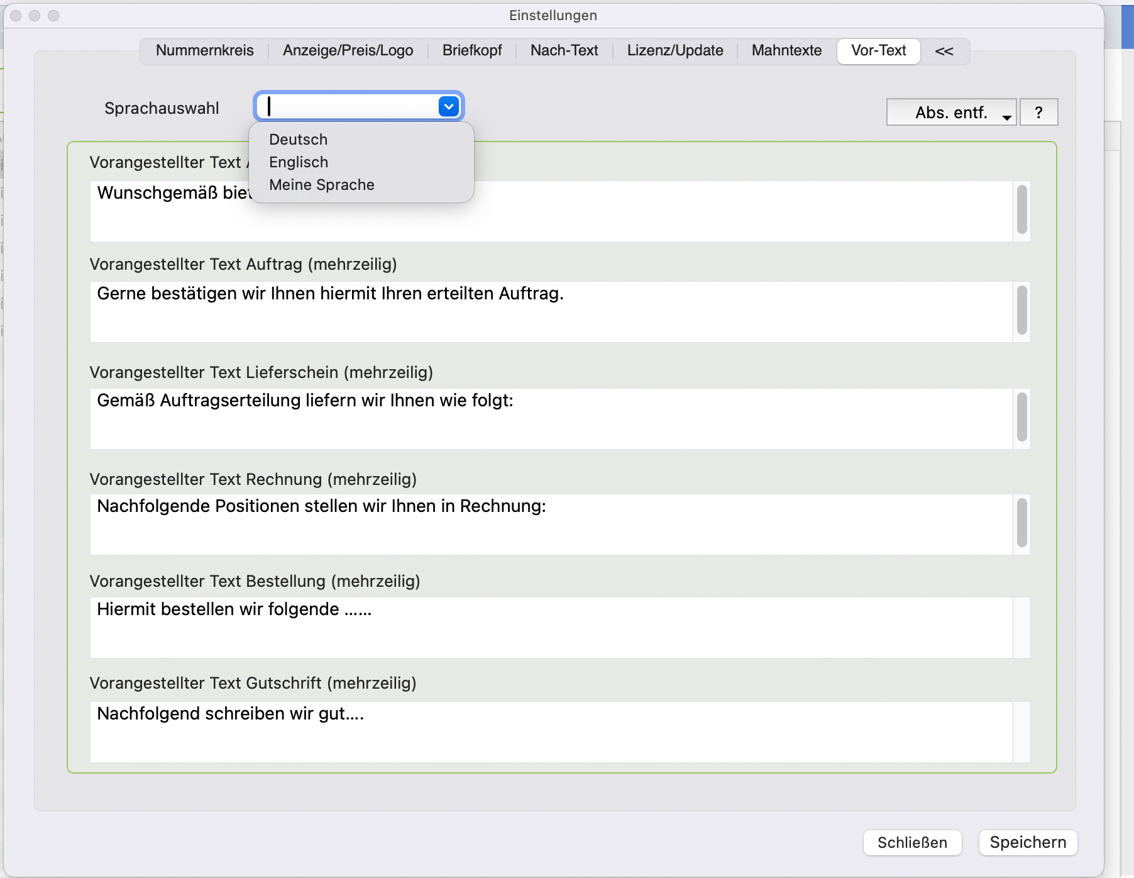Image resolution: width=1134 pixels, height=878 pixels.
Task: Switch to the Nach-Text tab
Action: [x=564, y=51]
